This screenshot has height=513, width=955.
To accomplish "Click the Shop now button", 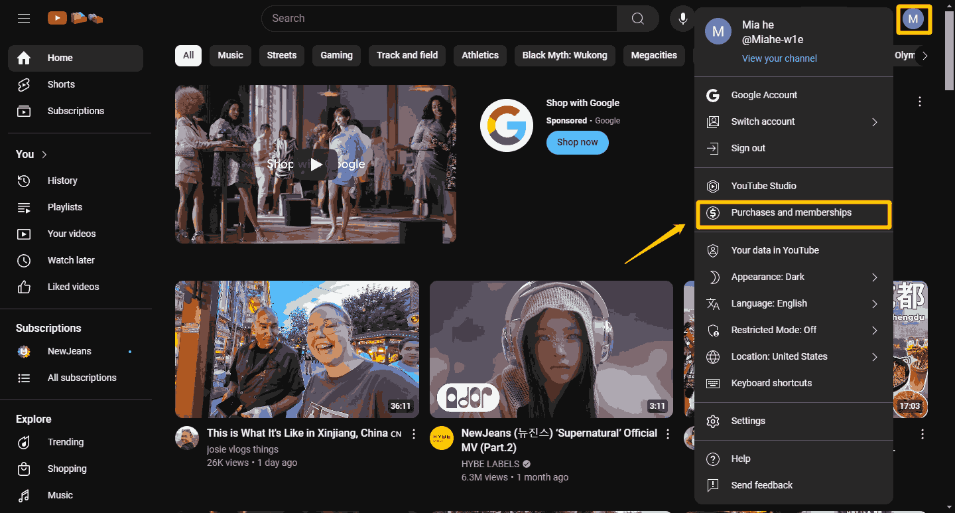I will pos(577,142).
